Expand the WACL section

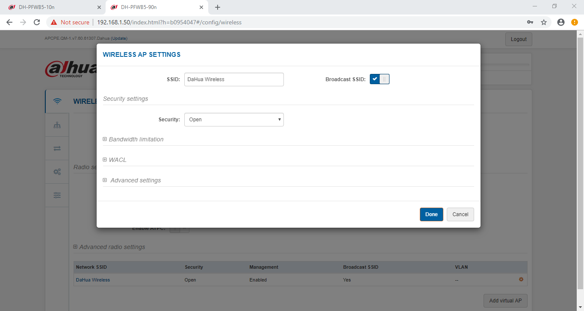(x=115, y=160)
